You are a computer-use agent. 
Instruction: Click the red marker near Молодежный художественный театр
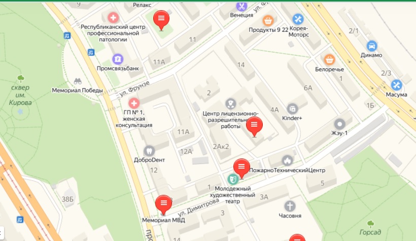tap(241, 168)
